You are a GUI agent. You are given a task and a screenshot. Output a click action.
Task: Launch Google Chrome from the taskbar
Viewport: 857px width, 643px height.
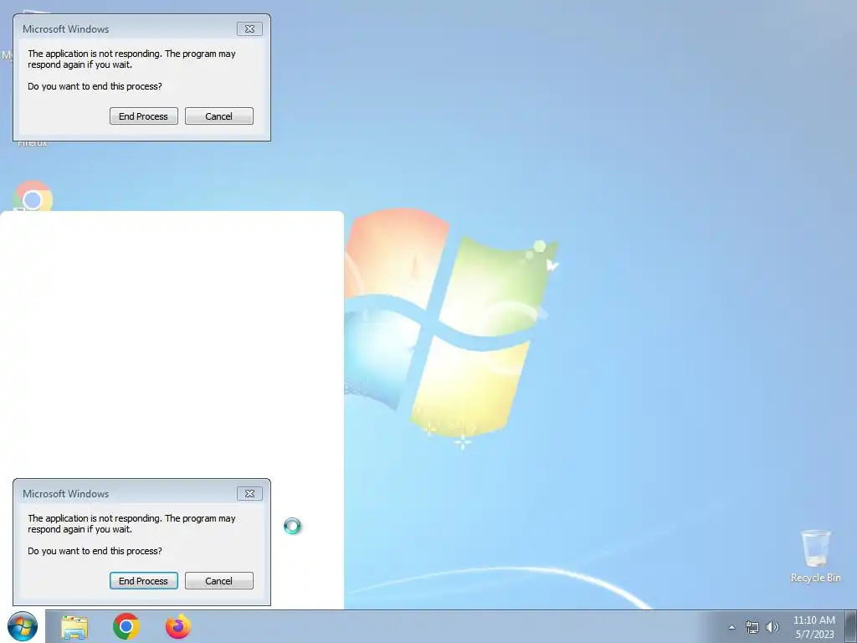point(126,626)
